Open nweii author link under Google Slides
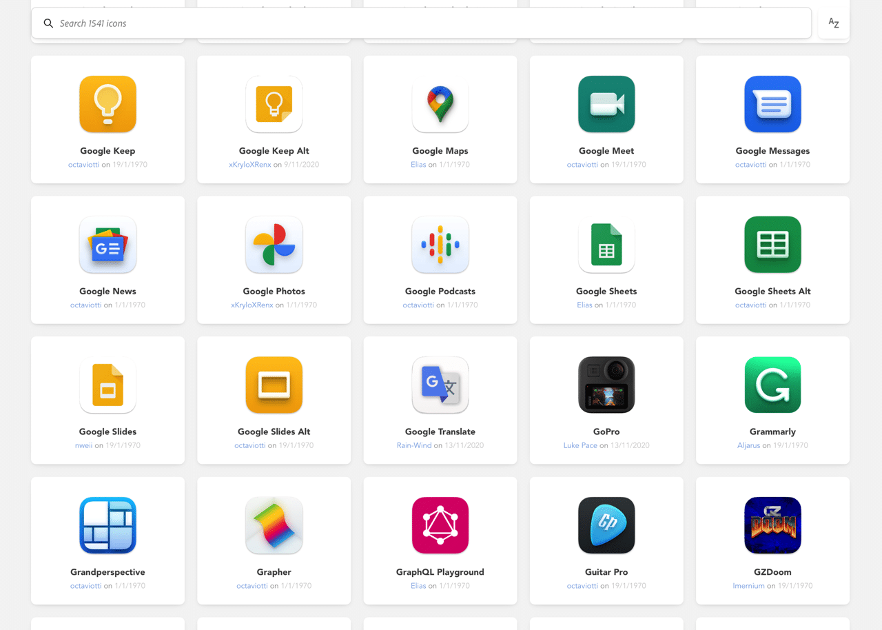Screen dimensions: 882x630 click(83, 445)
